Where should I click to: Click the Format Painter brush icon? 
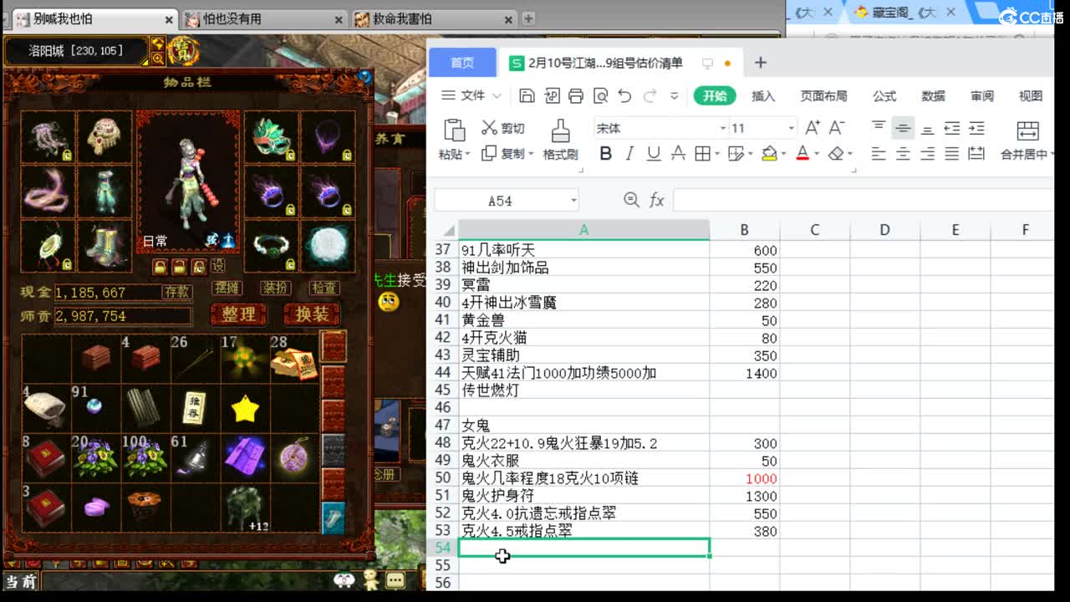[x=560, y=130]
